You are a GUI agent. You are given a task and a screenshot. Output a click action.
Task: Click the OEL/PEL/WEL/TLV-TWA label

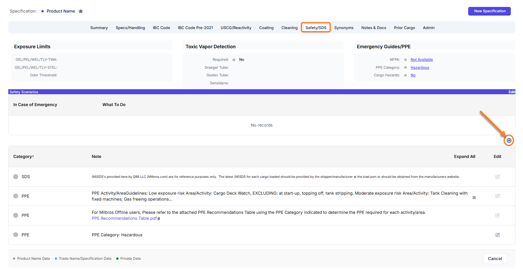point(36,60)
